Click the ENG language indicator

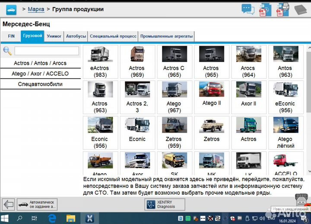click(x=271, y=218)
